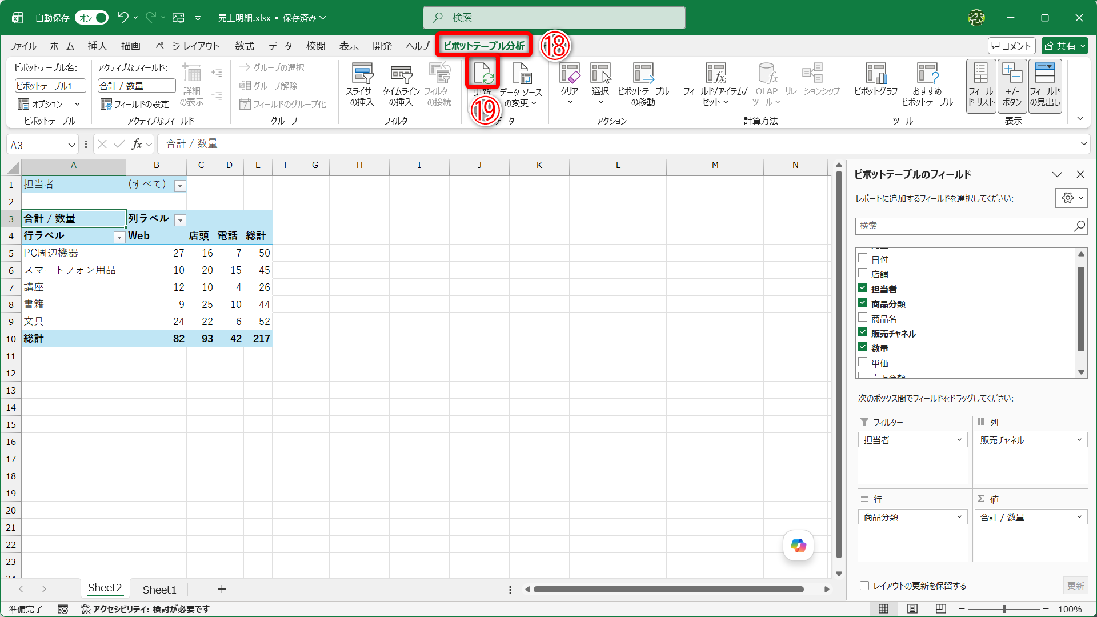The height and width of the screenshot is (617, 1097).
Task: Uncheck the 担当者 field checkbox
Action: coord(863,288)
